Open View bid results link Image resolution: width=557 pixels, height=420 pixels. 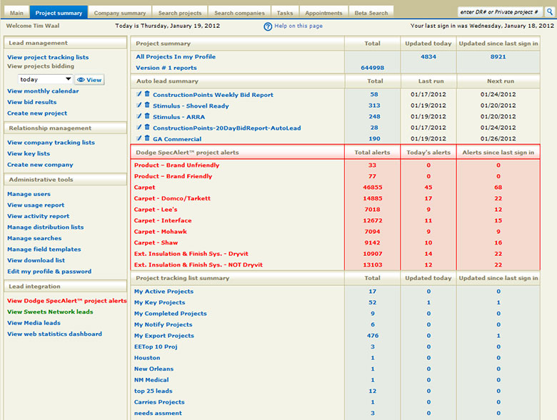point(32,102)
